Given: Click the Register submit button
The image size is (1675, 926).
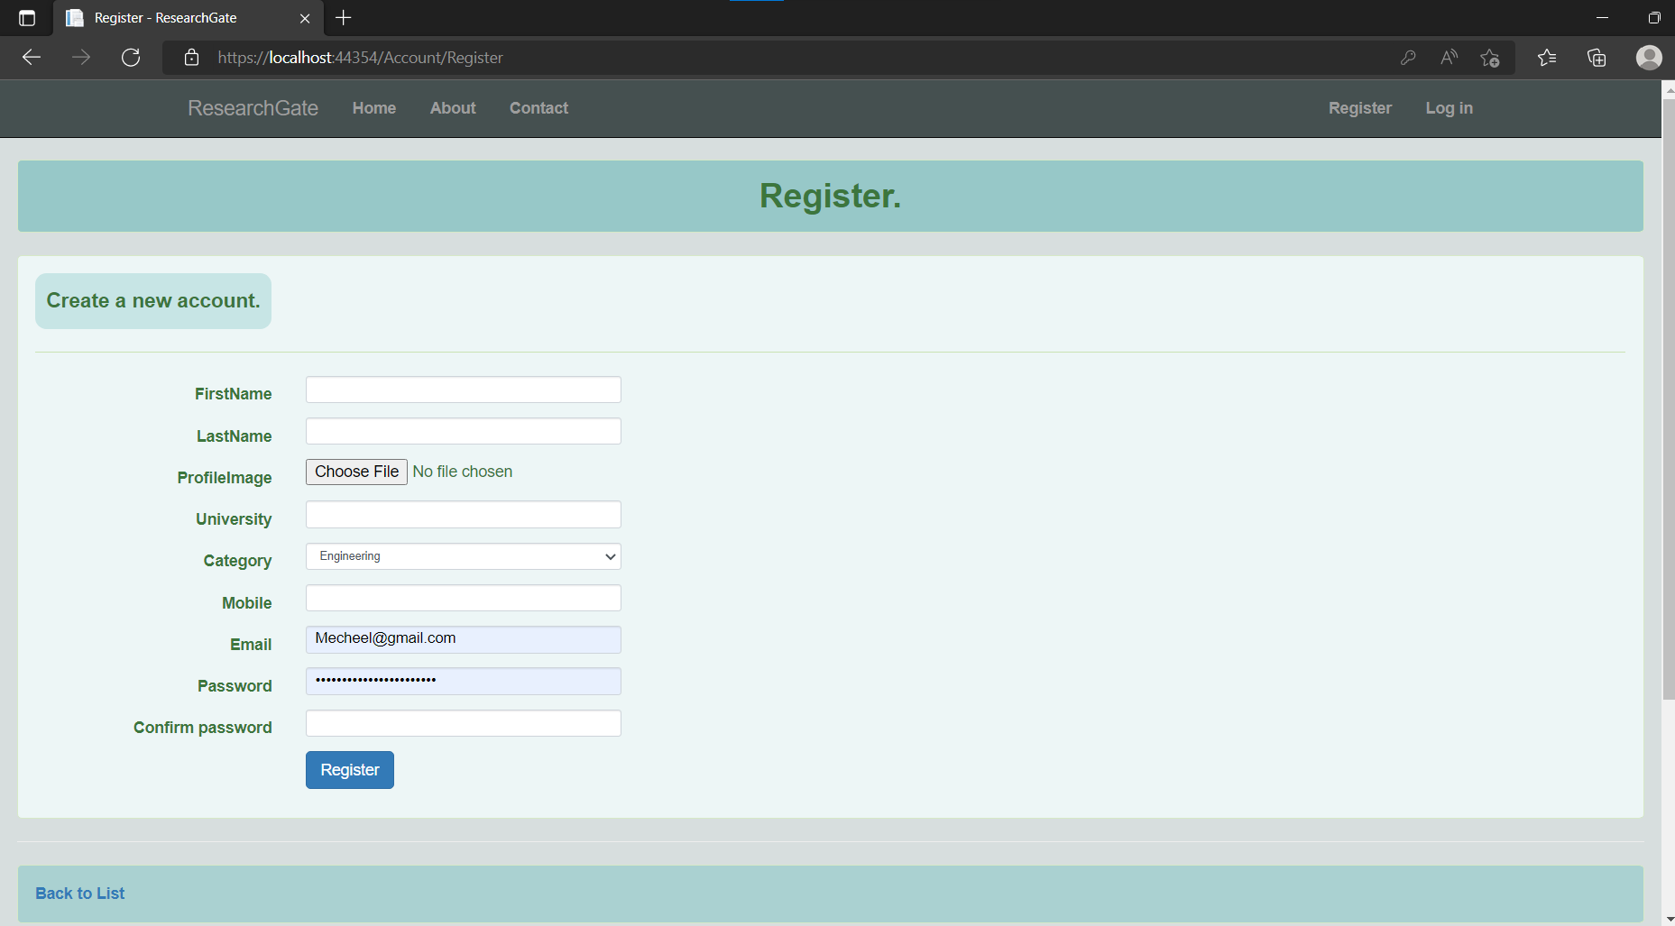Looking at the screenshot, I should pos(349,769).
